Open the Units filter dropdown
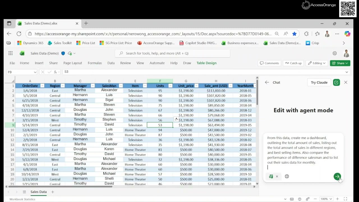 tap(170, 86)
